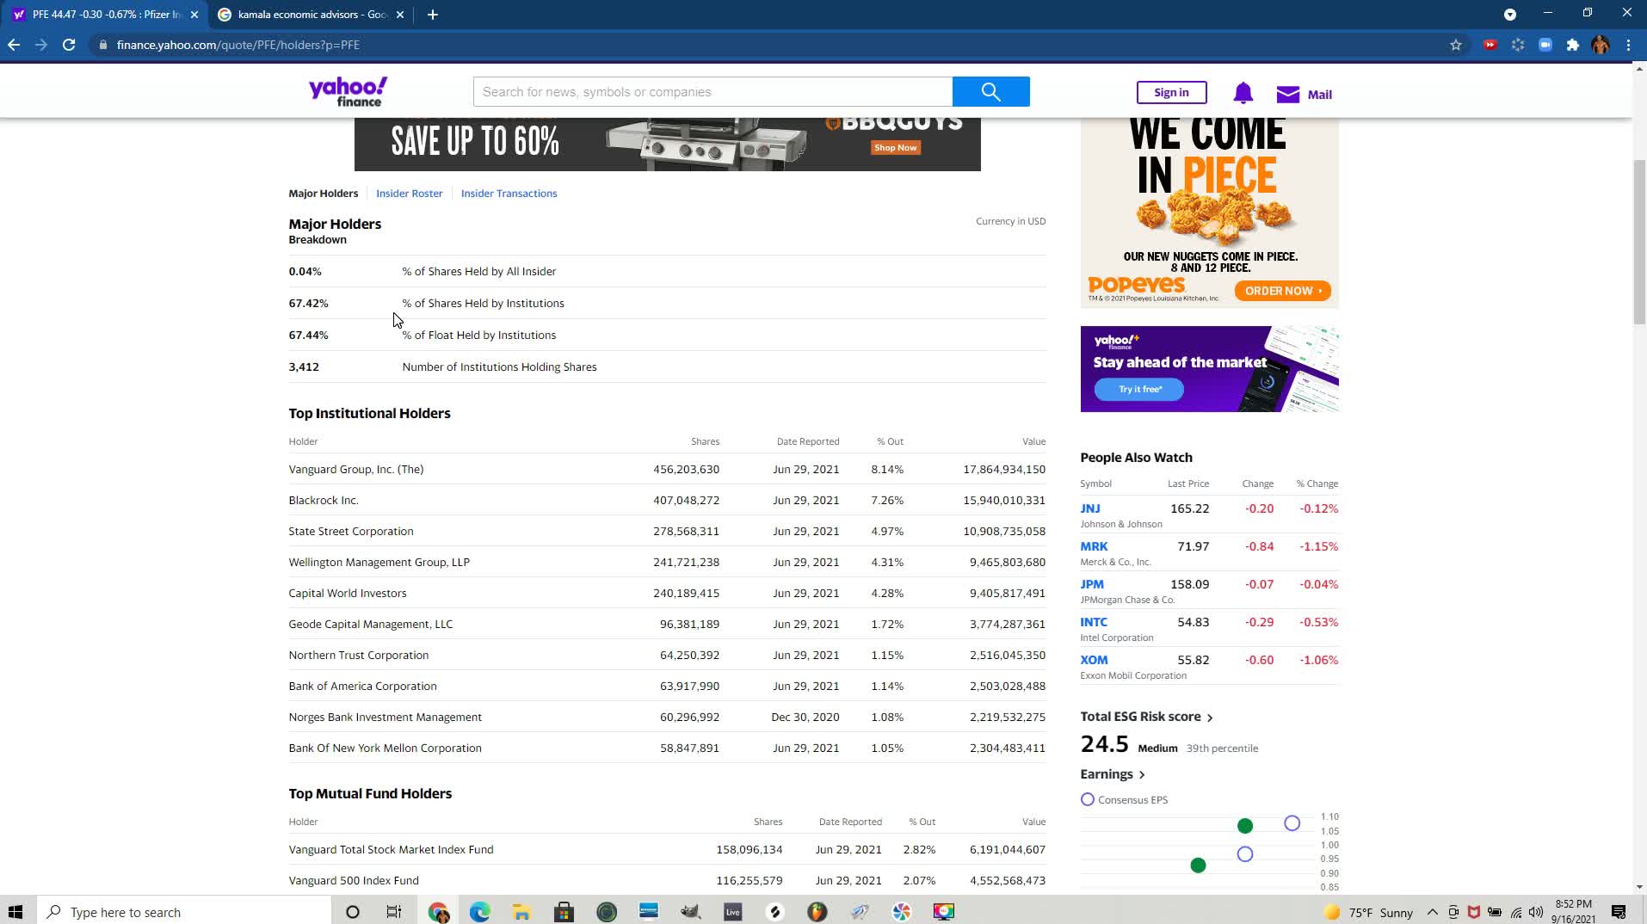The image size is (1647, 924).
Task: Click the 67.42% institutions held value
Action: tap(308, 304)
